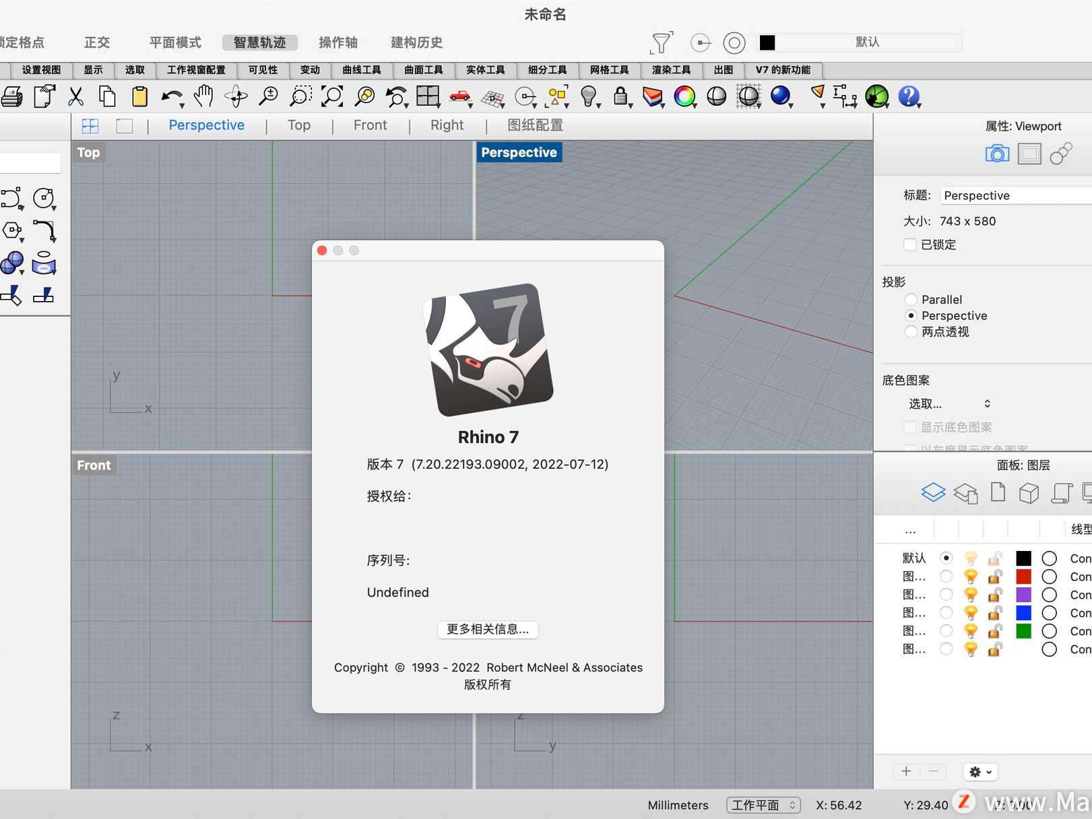Screen dimensions: 1092x819
Task: Select the Print tool in the toolbar
Action: coord(11,96)
